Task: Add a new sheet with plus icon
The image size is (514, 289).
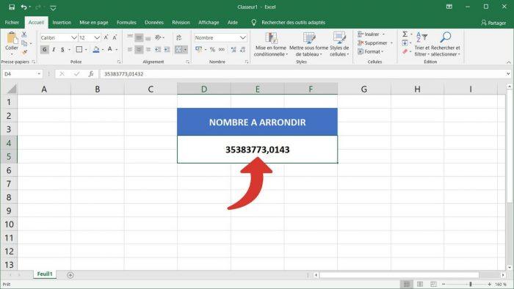Action: click(70, 275)
